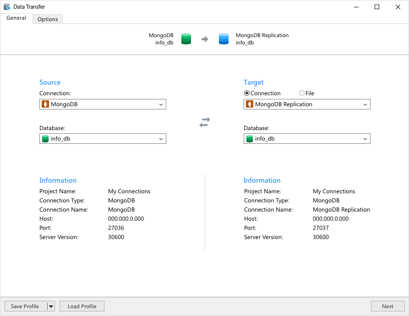The height and width of the screenshot is (316, 409).
Task: Open the Source Connection dropdown
Action: click(103, 104)
